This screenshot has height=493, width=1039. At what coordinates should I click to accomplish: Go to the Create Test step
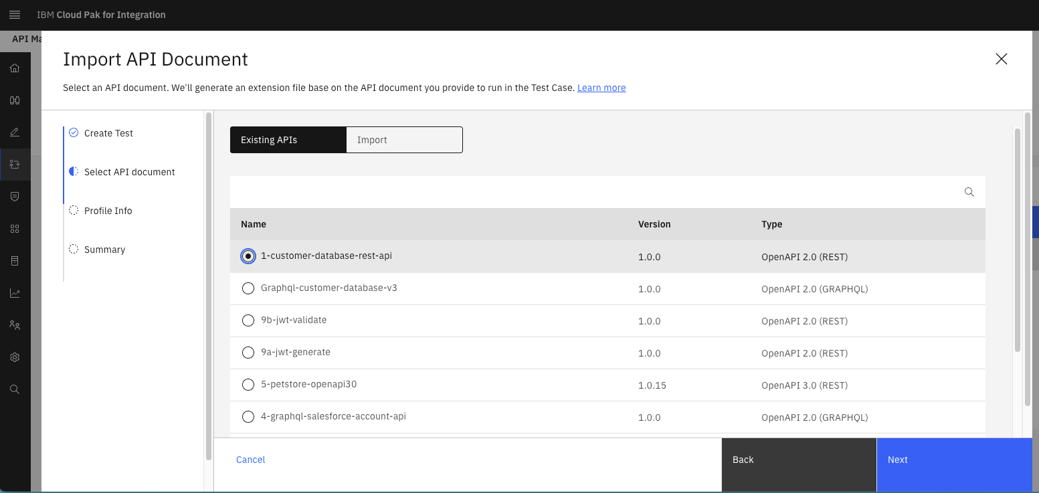click(x=108, y=133)
